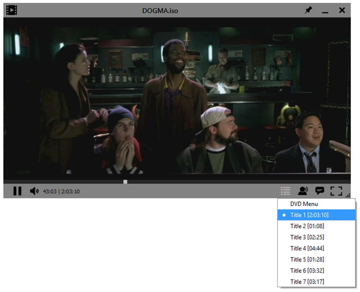Choose Title 2 [01:08]

316,226
